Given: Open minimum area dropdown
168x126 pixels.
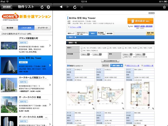Looking at the screenshot, I should (x=85, y=54).
